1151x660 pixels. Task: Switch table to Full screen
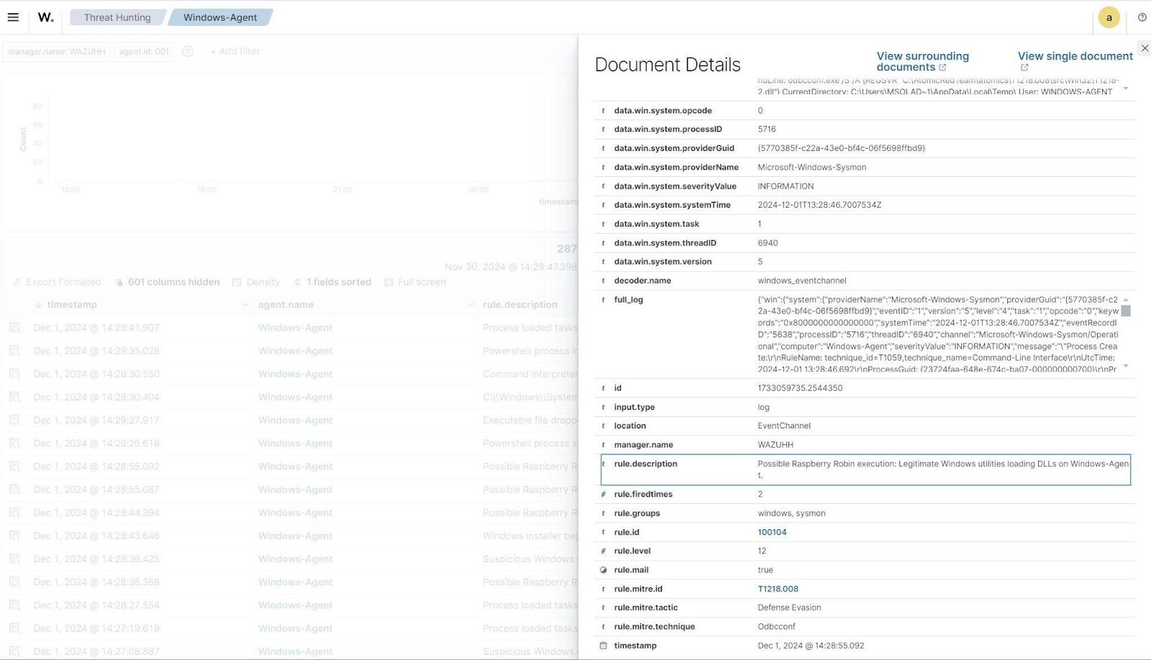(415, 282)
